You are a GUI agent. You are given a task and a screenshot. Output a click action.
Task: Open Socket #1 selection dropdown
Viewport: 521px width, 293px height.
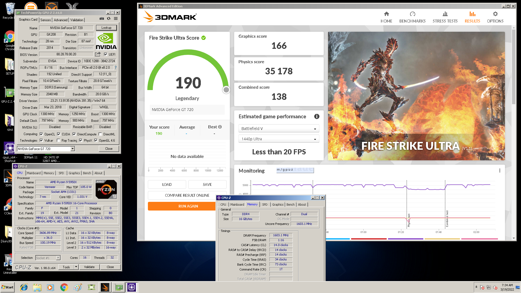pyautogui.click(x=58, y=258)
